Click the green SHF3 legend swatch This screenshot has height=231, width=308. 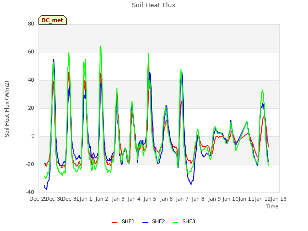pyautogui.click(x=175, y=222)
